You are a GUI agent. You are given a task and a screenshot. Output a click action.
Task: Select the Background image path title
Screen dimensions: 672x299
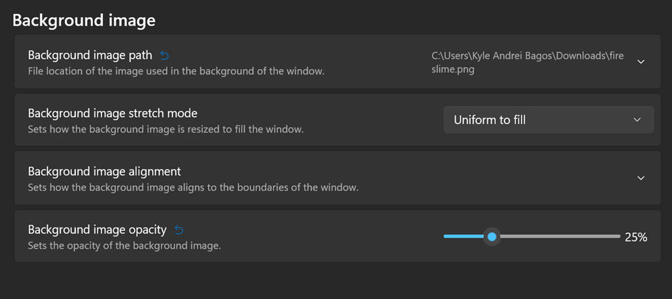(x=90, y=55)
